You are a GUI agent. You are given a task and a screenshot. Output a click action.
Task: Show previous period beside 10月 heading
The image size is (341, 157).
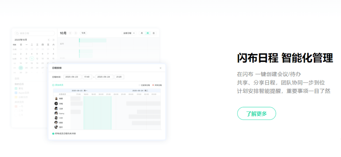click(70, 33)
